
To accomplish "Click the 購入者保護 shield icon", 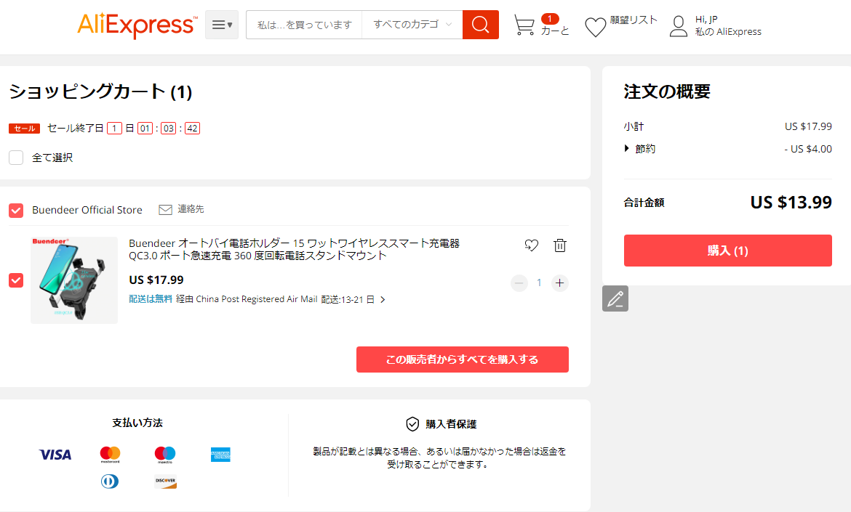I will pyautogui.click(x=412, y=424).
